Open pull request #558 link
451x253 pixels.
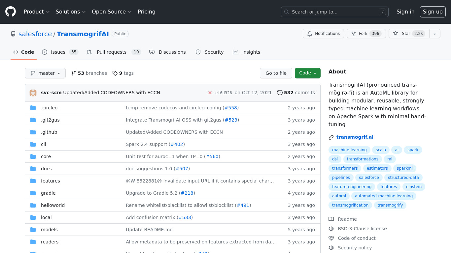[231, 108]
